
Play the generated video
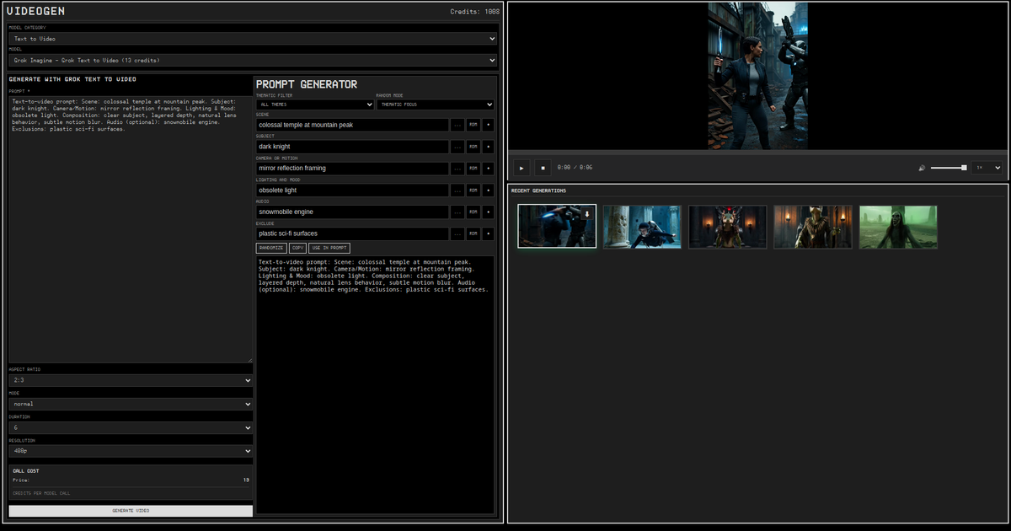pyautogui.click(x=522, y=168)
